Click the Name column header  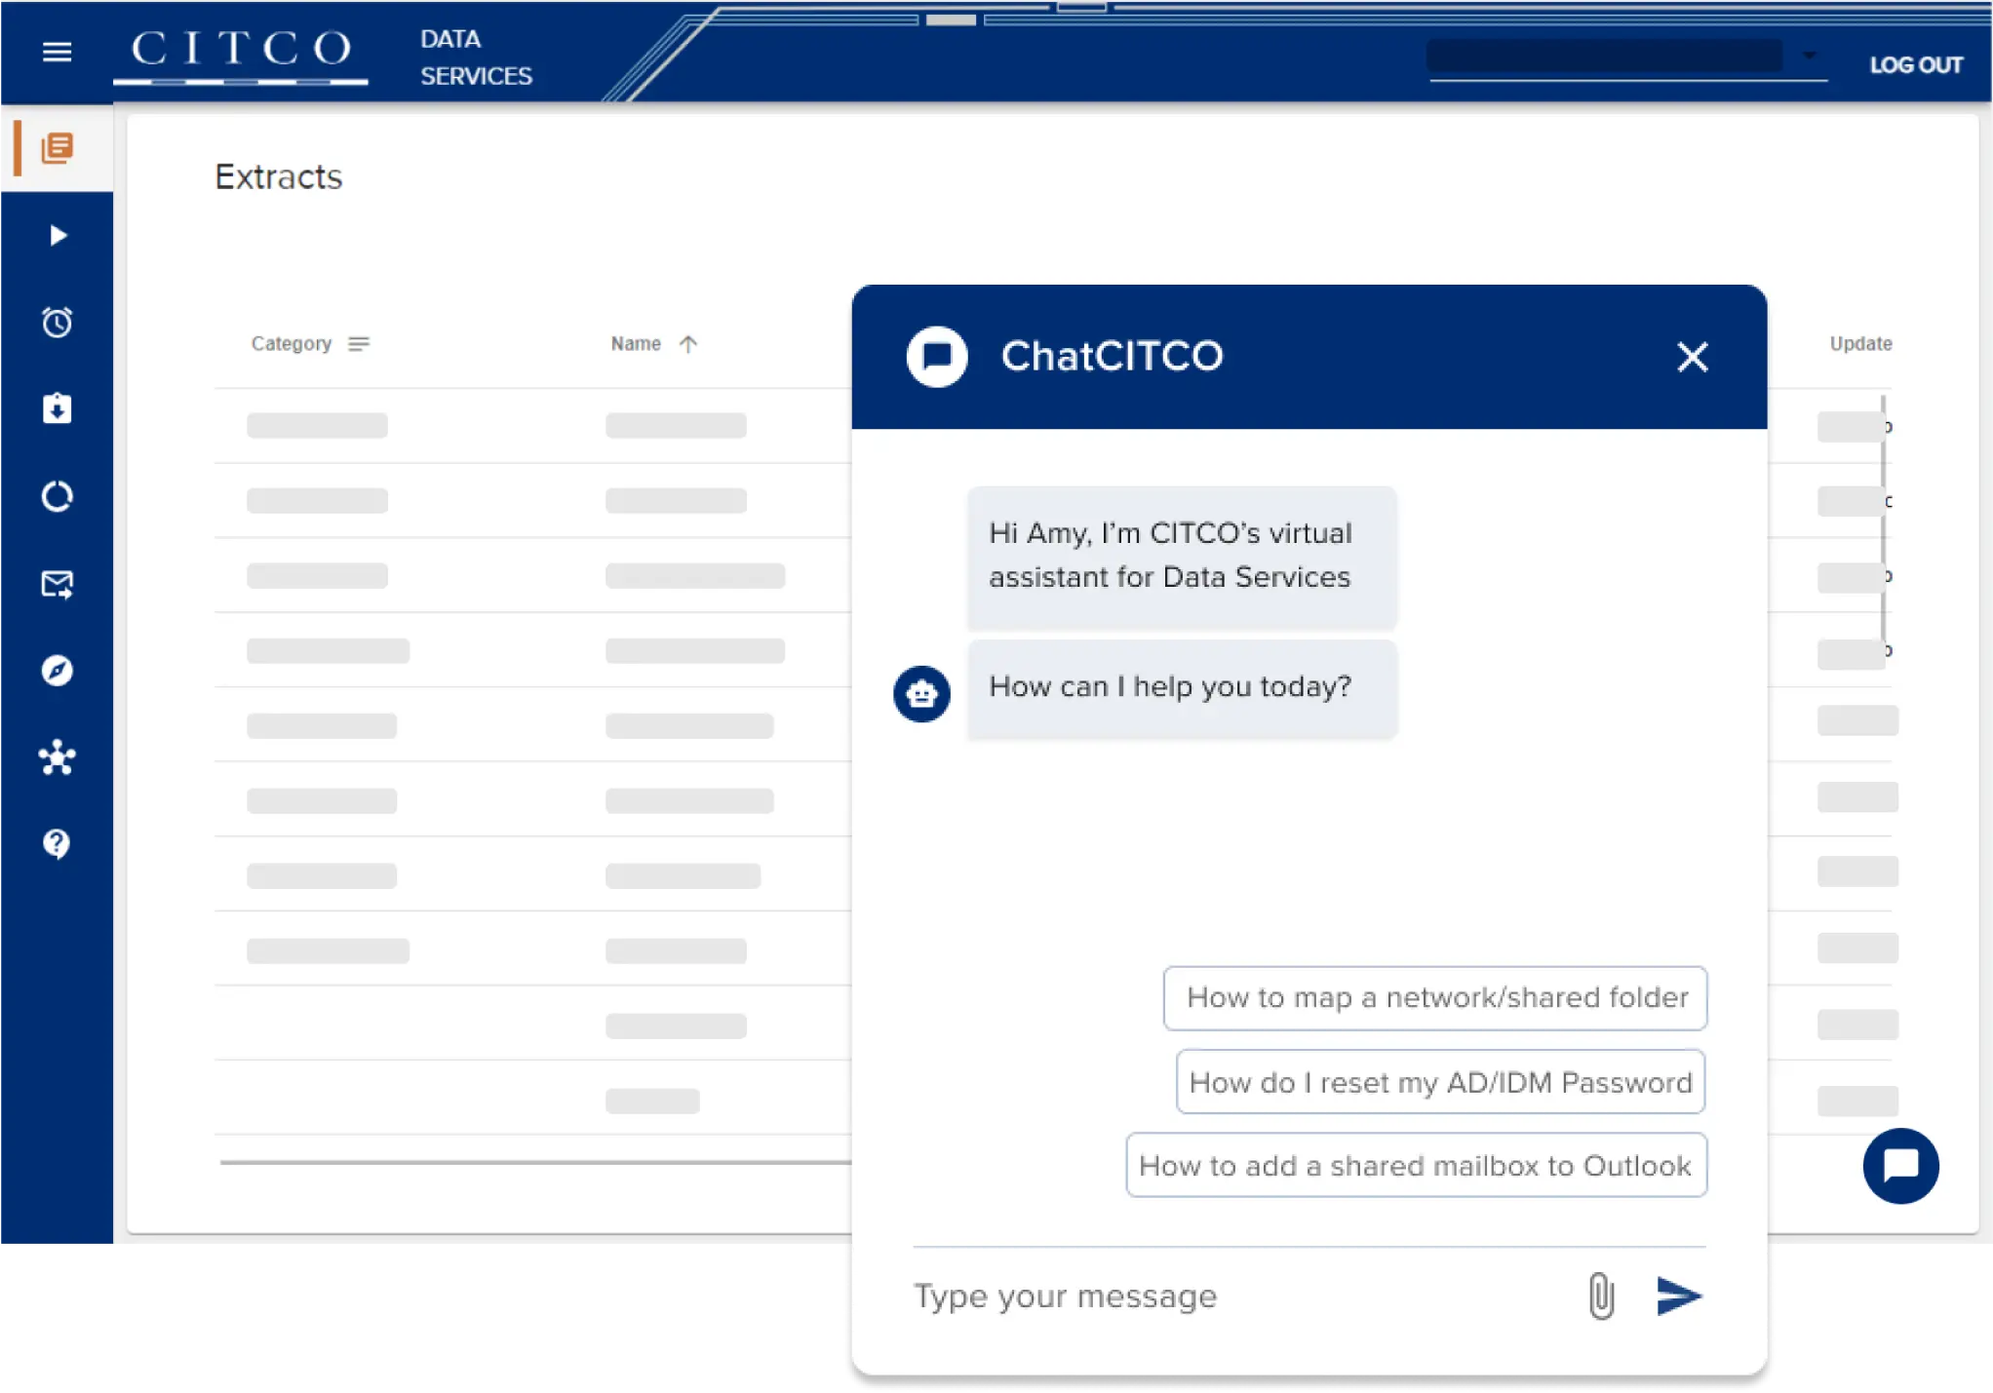point(636,344)
